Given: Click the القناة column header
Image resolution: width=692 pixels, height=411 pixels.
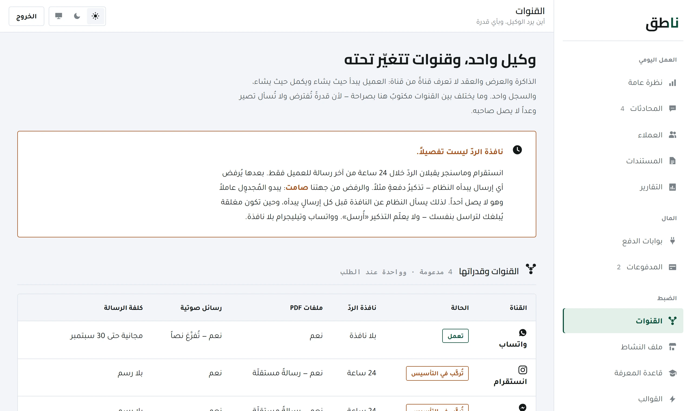Looking at the screenshot, I should point(518,307).
